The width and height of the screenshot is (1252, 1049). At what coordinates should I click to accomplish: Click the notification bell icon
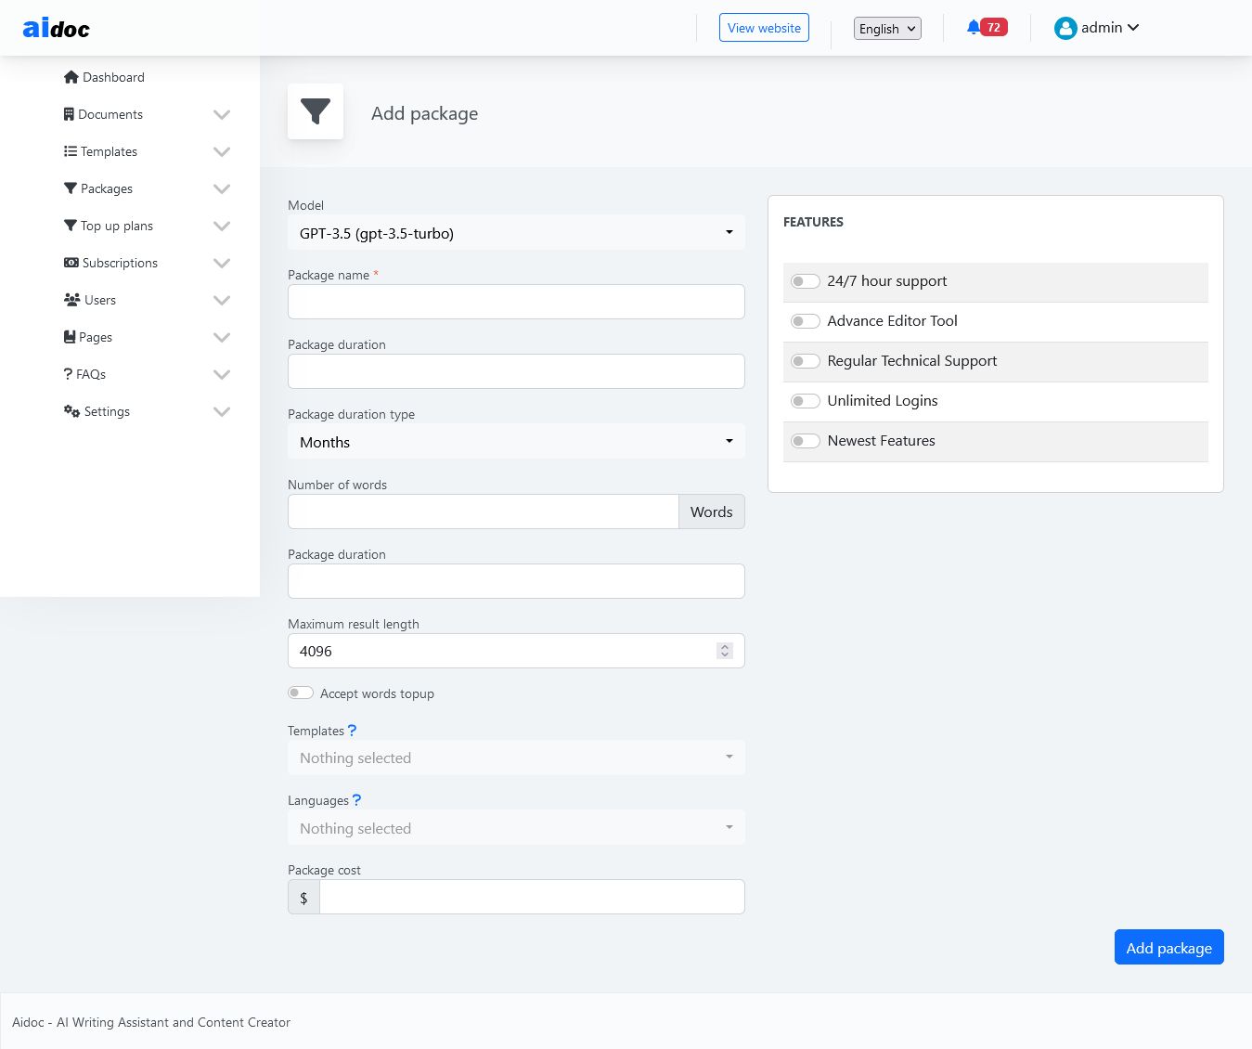[x=973, y=28]
